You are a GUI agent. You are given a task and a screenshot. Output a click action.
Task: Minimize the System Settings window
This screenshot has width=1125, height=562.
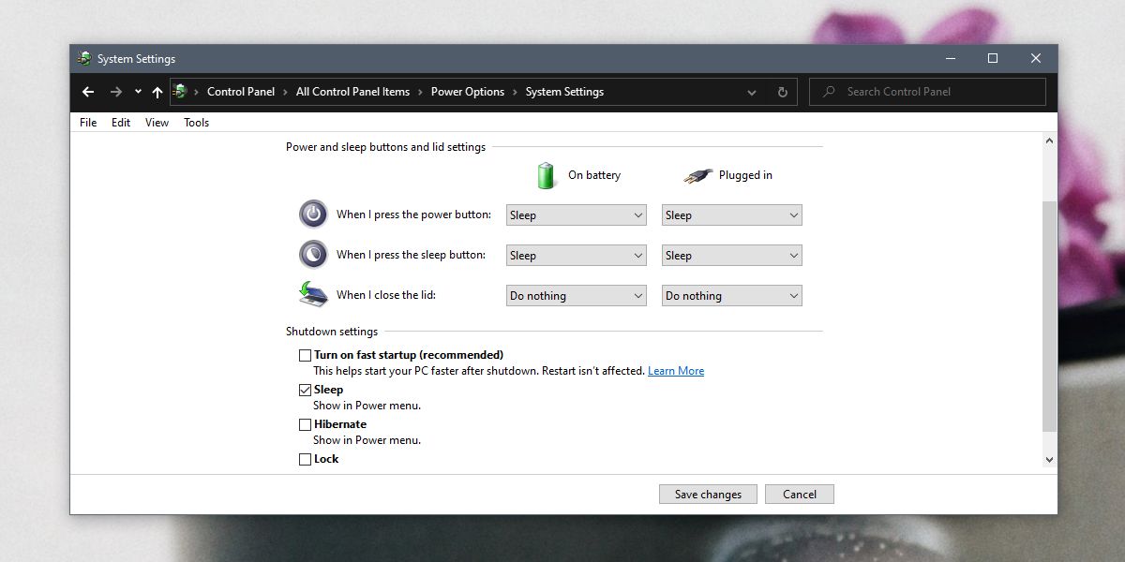(950, 58)
